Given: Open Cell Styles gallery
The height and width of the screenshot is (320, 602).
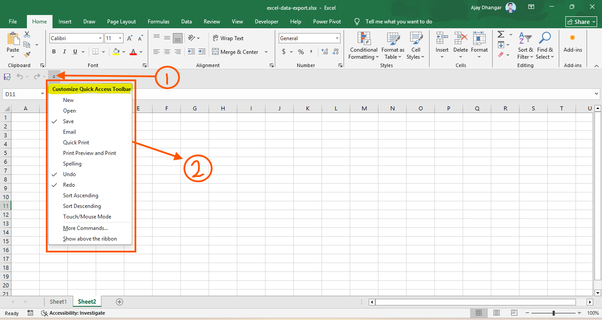Looking at the screenshot, I should [415, 46].
